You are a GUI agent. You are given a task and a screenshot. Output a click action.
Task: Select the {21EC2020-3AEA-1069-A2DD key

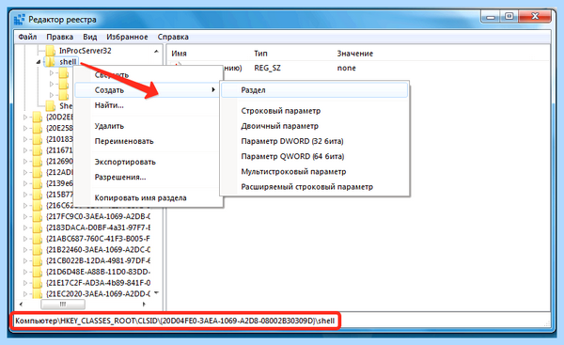coord(98,293)
